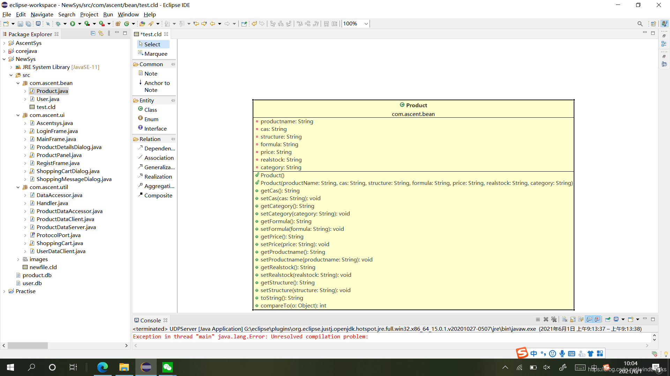Viewport: 670px width, 376px height.
Task: Select the Association relation tool
Action: click(159, 157)
